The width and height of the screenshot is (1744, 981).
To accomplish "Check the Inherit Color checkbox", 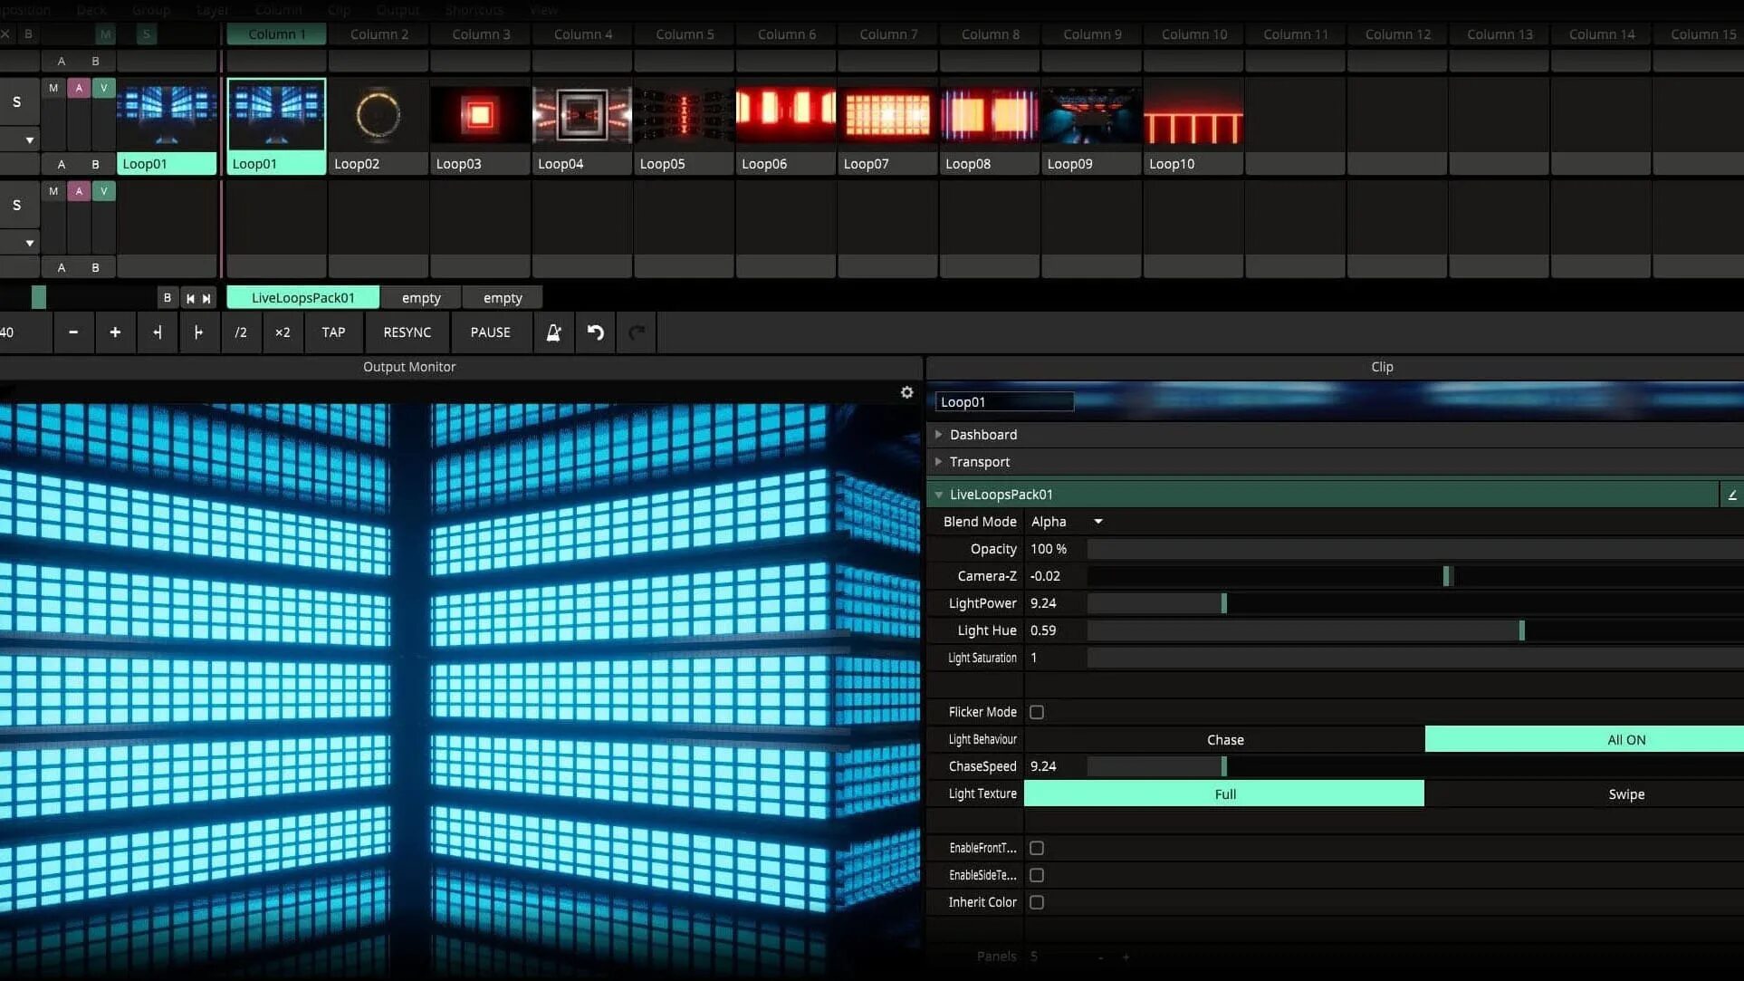I will point(1037,902).
